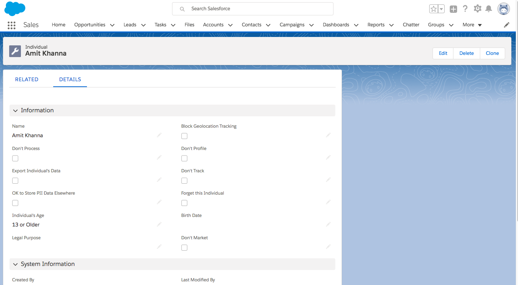The image size is (518, 285).
Task: Open the Help question mark icon
Action: click(x=465, y=9)
